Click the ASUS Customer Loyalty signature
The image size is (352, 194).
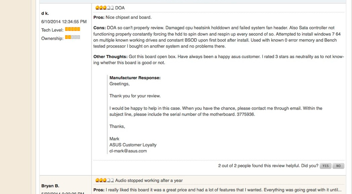coord(133,145)
